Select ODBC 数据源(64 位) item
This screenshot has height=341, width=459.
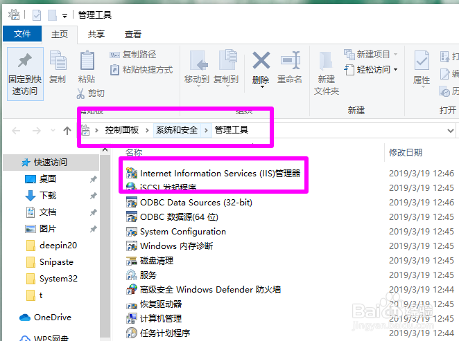click(x=179, y=217)
